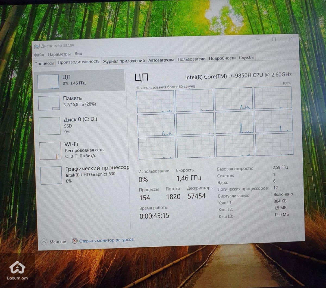Open the Службы tab

[247, 57]
